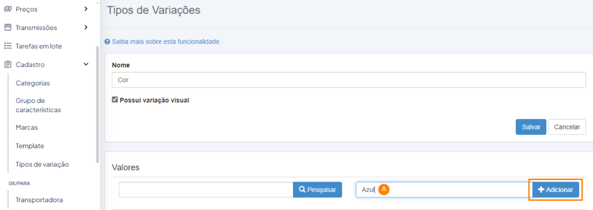Select Marcas in sidebar
The width and height of the screenshot is (593, 210).
[27, 128]
